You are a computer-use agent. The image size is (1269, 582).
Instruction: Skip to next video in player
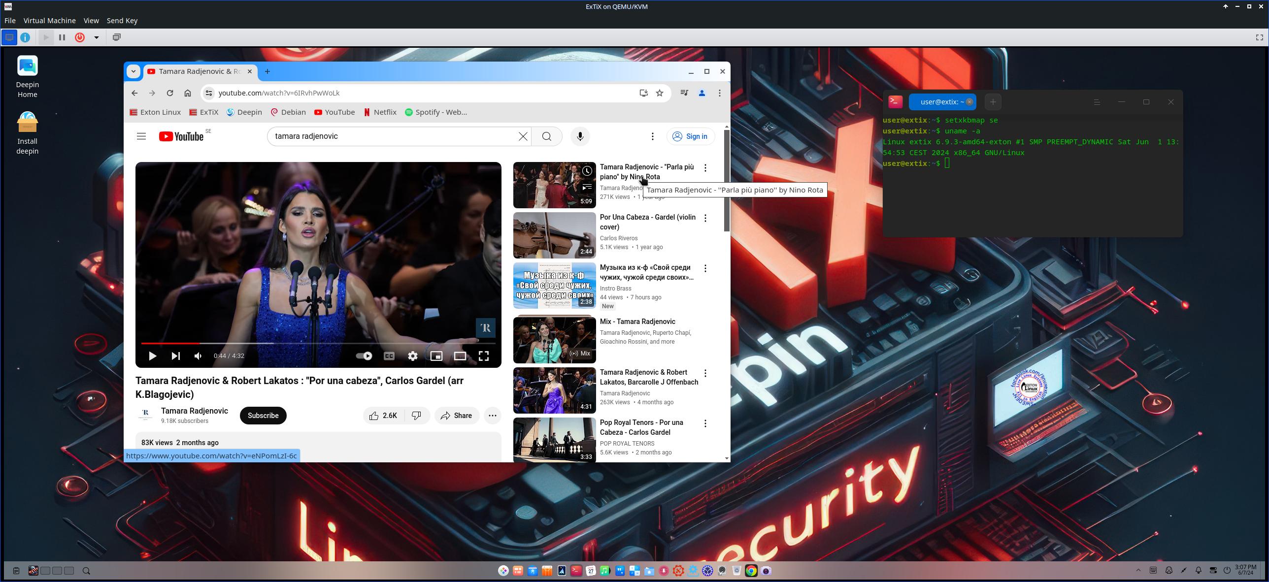(x=176, y=356)
